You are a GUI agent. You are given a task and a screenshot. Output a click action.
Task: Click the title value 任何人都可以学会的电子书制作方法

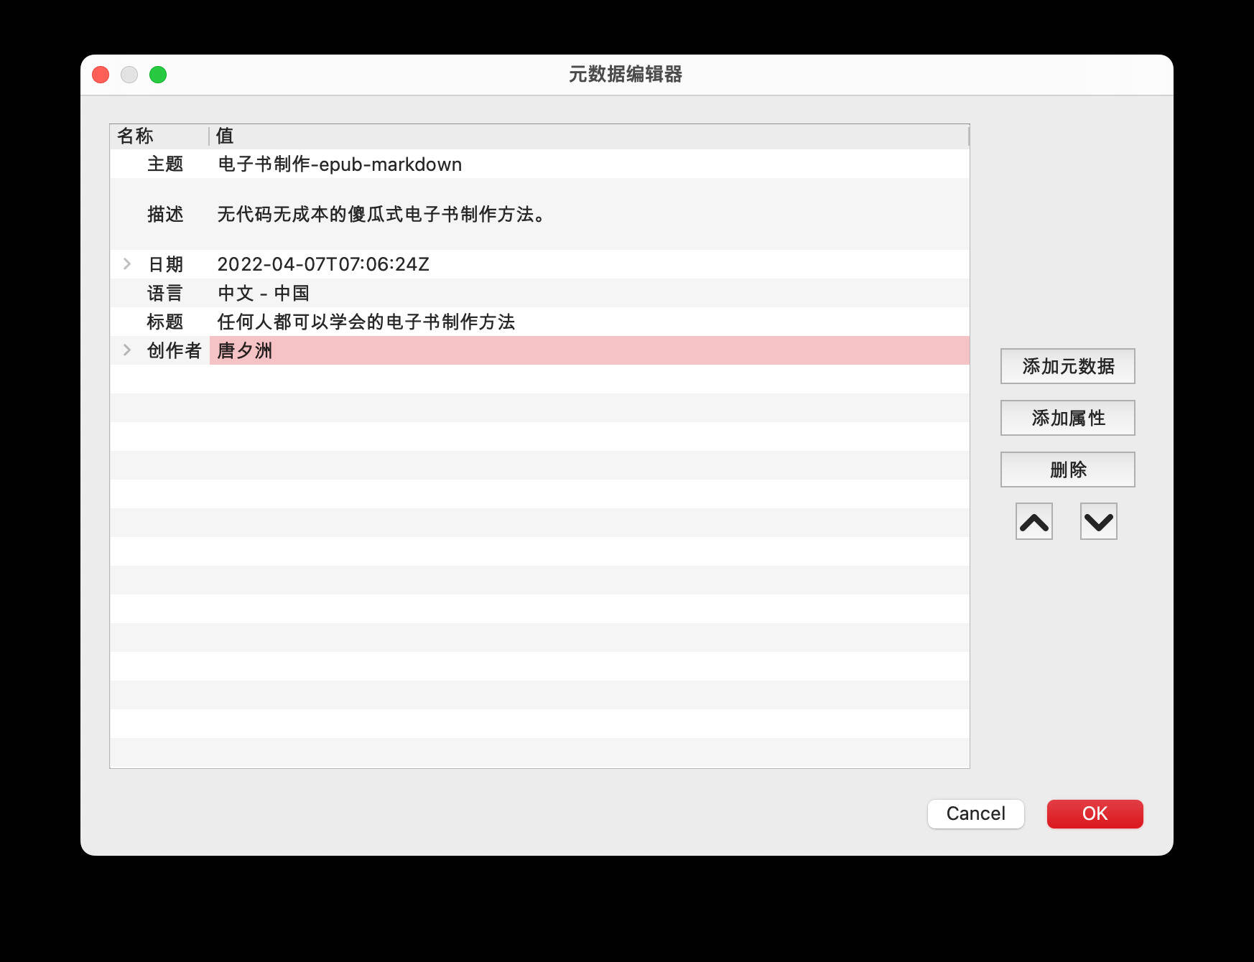366,322
